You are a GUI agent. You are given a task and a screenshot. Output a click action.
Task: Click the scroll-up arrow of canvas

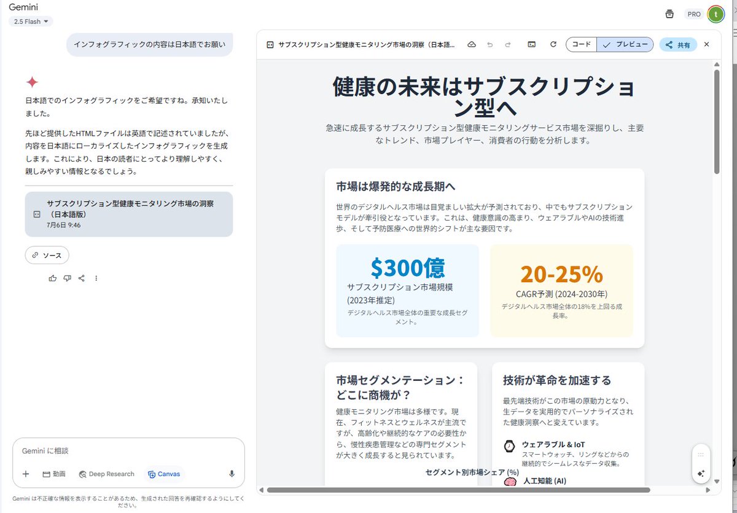point(717,63)
